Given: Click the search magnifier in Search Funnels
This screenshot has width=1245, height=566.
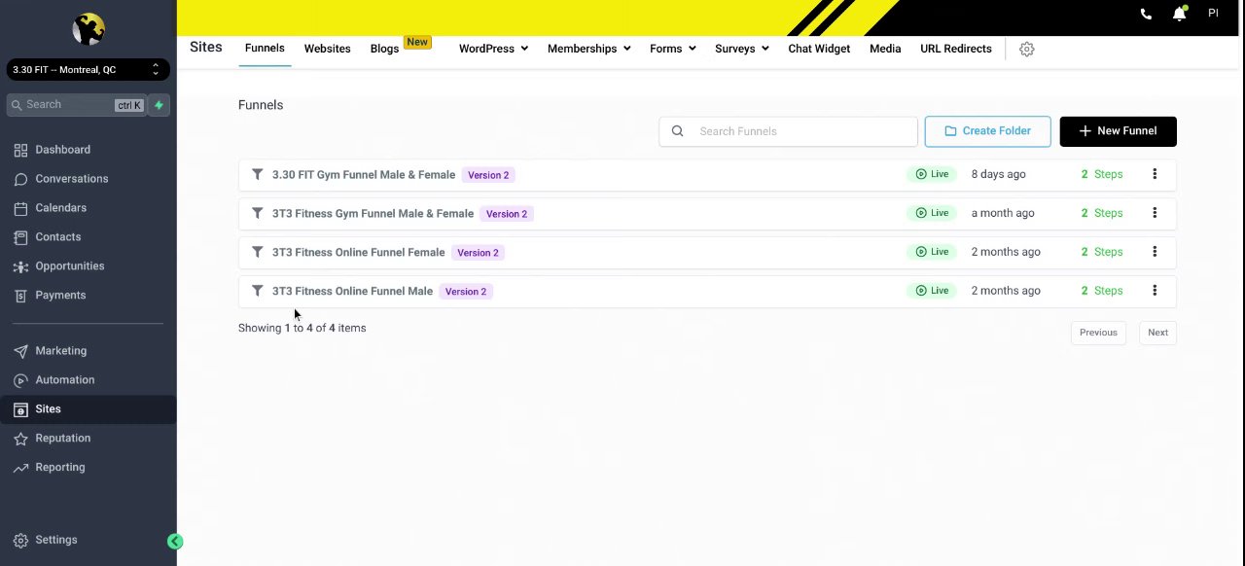Looking at the screenshot, I should [678, 131].
